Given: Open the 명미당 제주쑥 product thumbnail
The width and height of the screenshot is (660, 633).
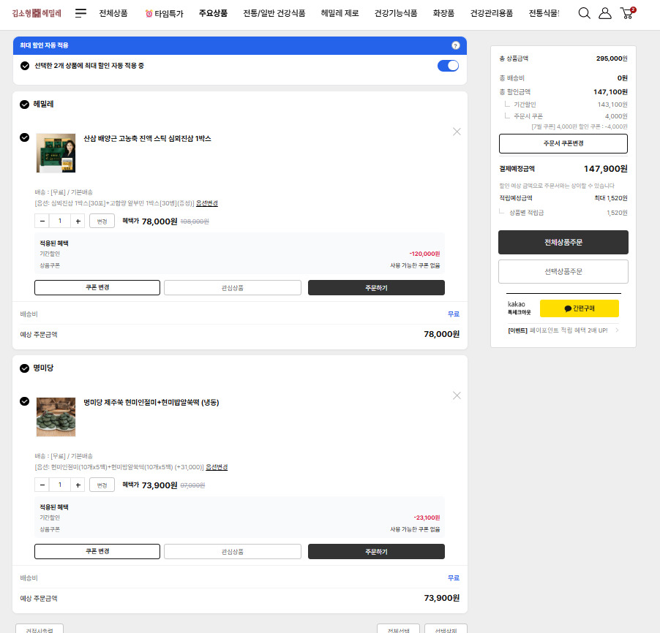Looking at the screenshot, I should click(x=56, y=417).
